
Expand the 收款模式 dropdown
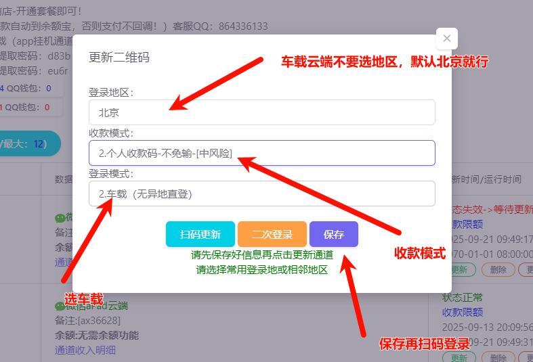coord(261,153)
